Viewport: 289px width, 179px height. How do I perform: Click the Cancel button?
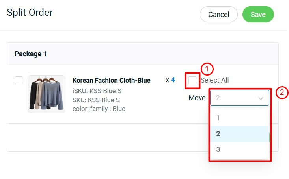point(218,15)
